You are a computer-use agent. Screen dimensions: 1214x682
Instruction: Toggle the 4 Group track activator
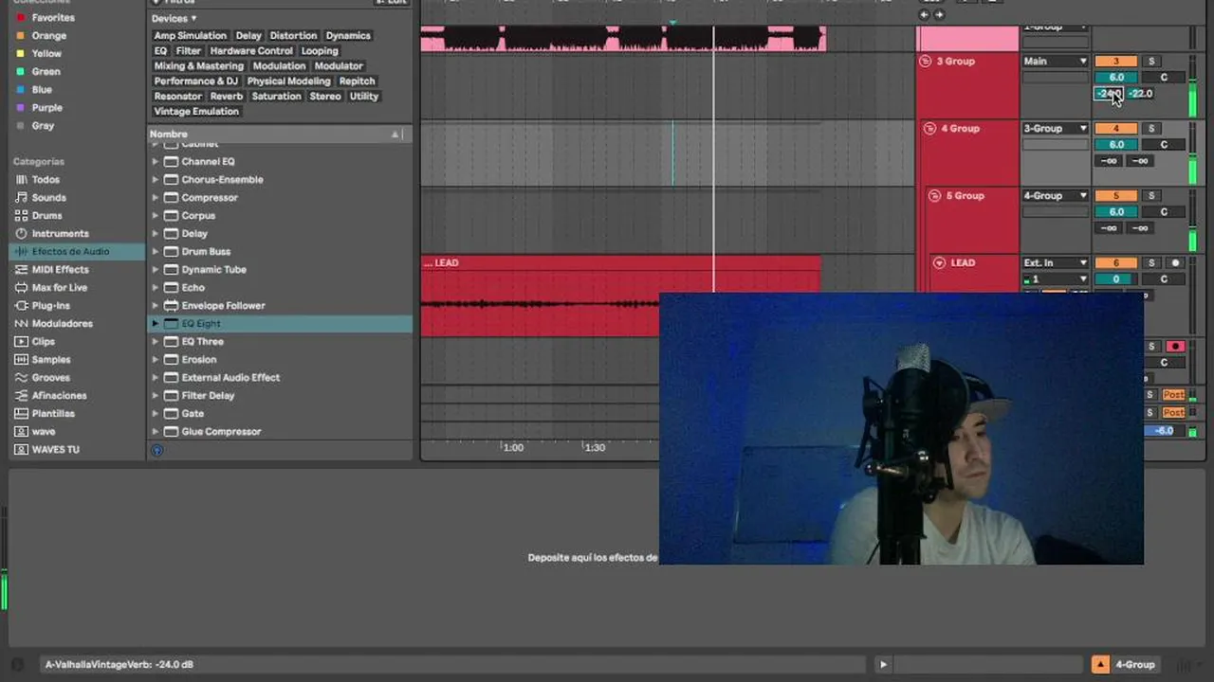coord(1115,129)
